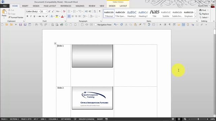
Task: Click Print Preview magnifier icon
Action: point(53,25)
